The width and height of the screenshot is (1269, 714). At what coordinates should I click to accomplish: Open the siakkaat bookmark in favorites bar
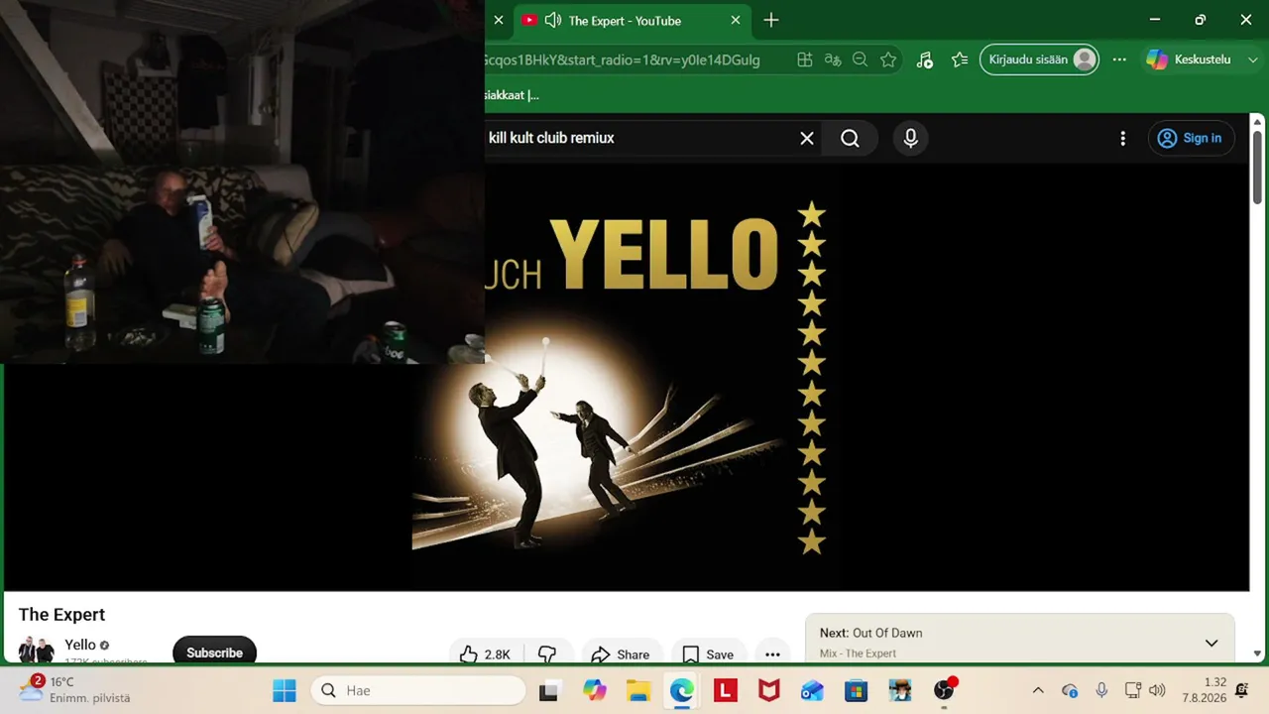click(x=512, y=95)
